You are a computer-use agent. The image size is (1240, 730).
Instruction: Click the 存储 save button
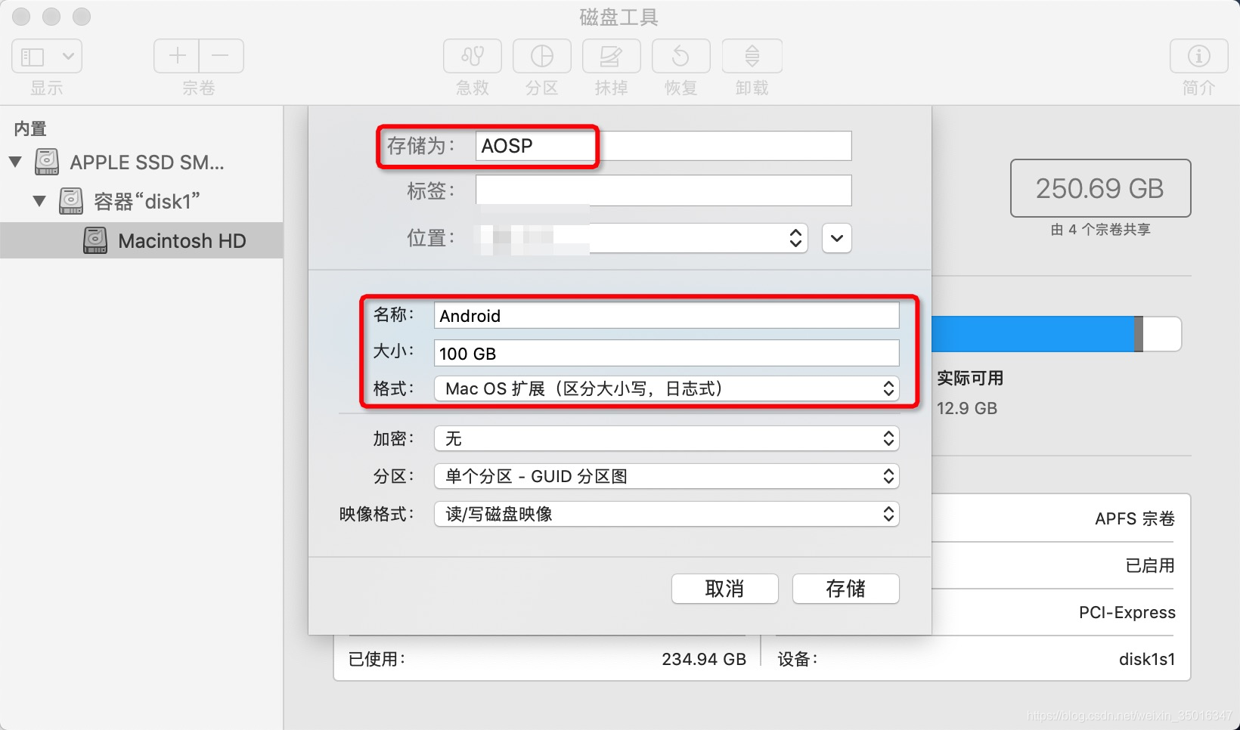click(x=845, y=589)
